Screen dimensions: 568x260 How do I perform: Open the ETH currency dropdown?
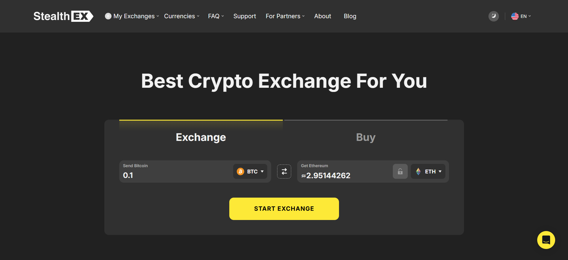(428, 171)
